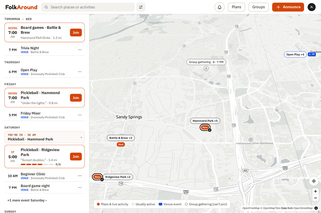Click Plans & live activity legend dot
The image size is (321, 213).
point(98,204)
